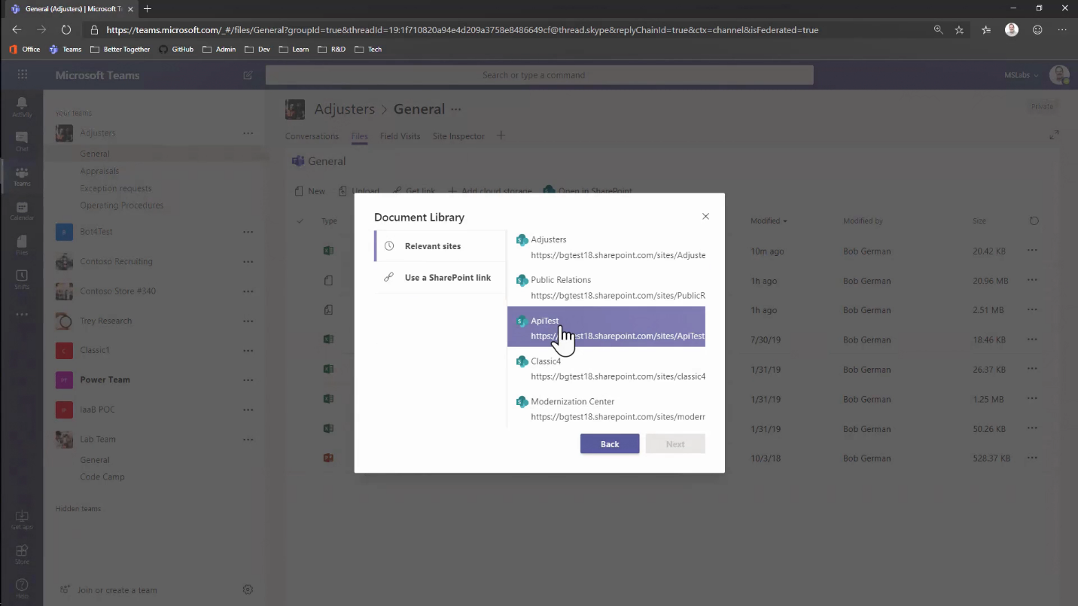Open a new browser tab

(x=148, y=9)
